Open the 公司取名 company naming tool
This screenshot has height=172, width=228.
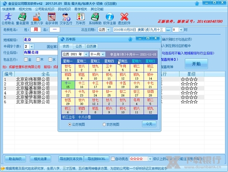(x=8, y=19)
